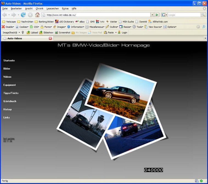Start the ImageShack Slideshow
This screenshot has width=208, height=184.
(46, 32)
